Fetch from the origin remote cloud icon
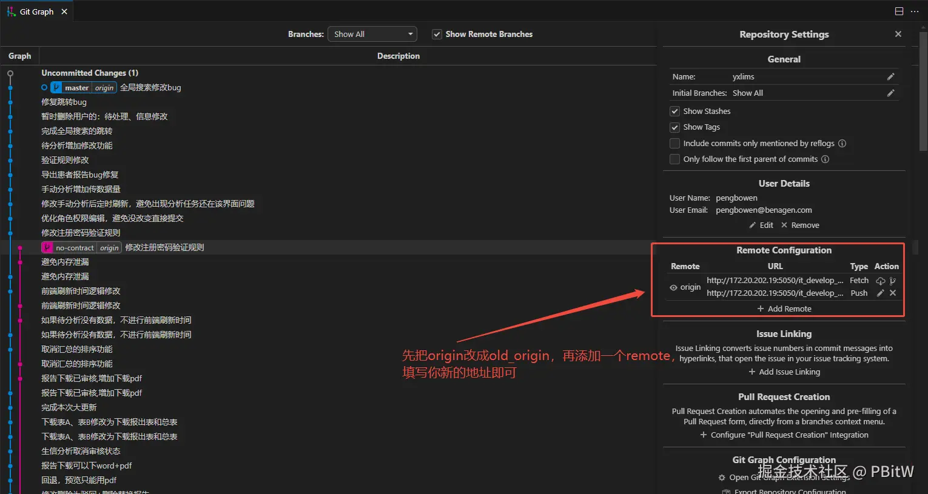This screenshot has width=928, height=494. pos(880,281)
